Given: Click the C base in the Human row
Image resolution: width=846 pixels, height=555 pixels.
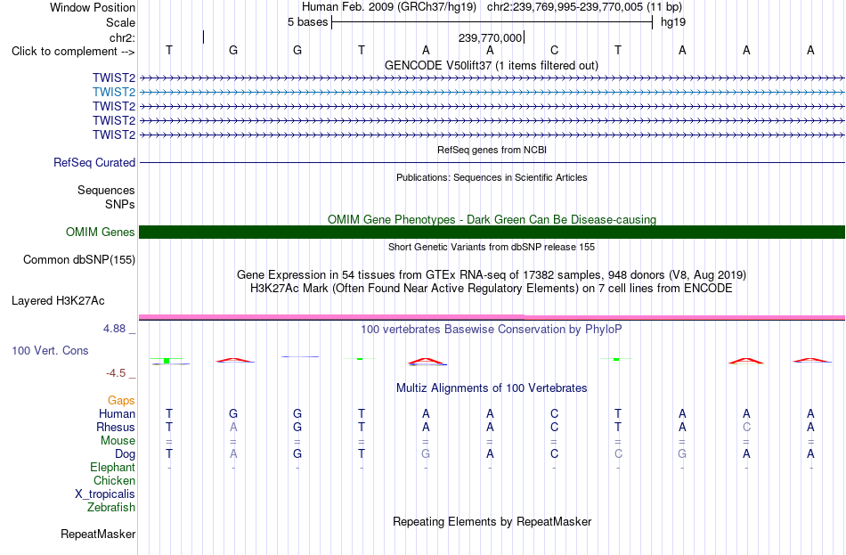Looking at the screenshot, I should [554, 414].
